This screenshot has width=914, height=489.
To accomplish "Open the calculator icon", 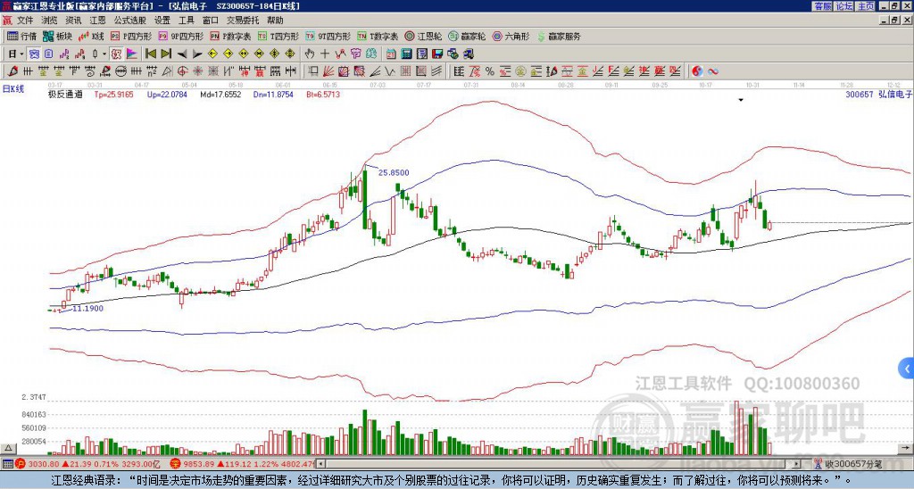I will [406, 54].
